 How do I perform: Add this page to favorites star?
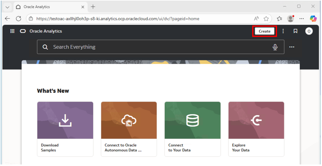pos(266,19)
